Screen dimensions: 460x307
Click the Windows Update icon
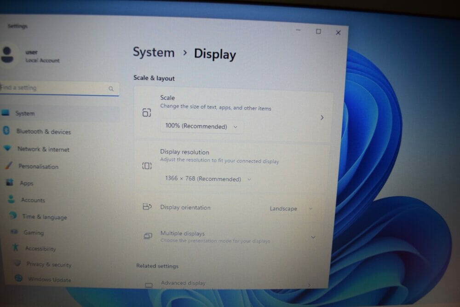19,278
